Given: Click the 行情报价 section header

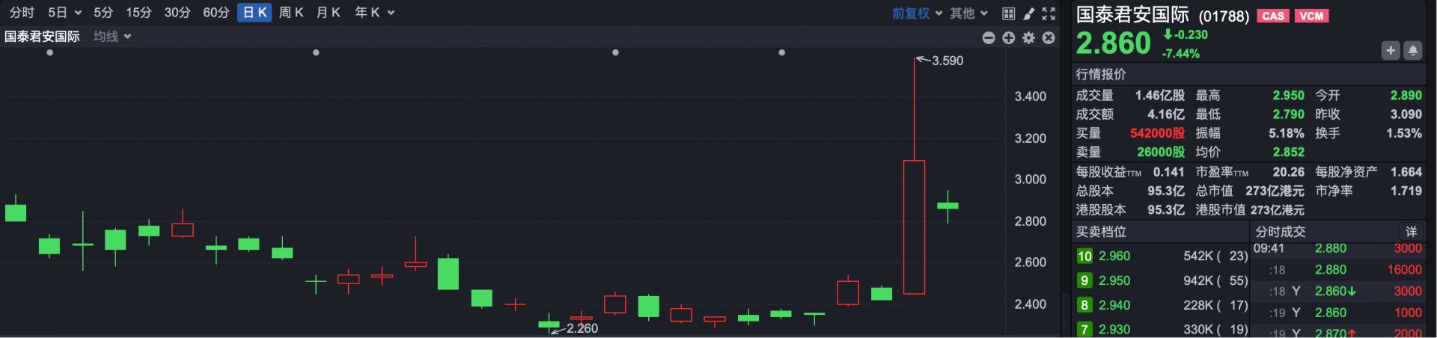Looking at the screenshot, I should (x=1101, y=74).
